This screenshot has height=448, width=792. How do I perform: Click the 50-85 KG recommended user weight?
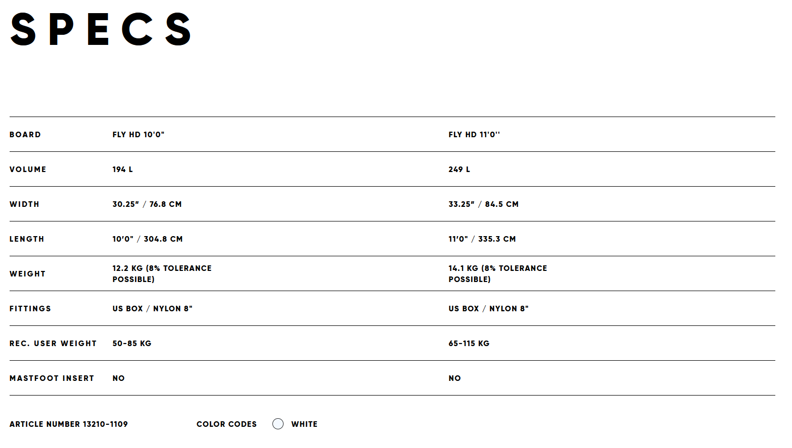pyautogui.click(x=132, y=344)
